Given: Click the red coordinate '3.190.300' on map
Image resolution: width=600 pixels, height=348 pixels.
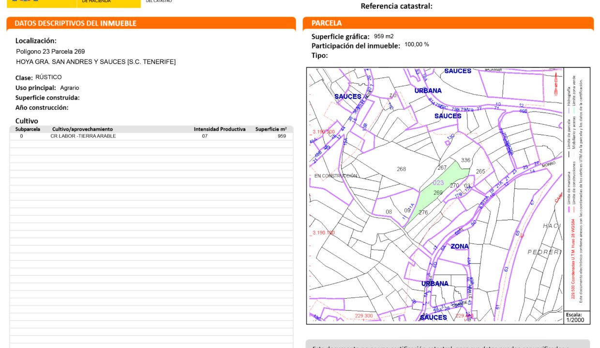Looking at the screenshot, I should (x=324, y=131).
